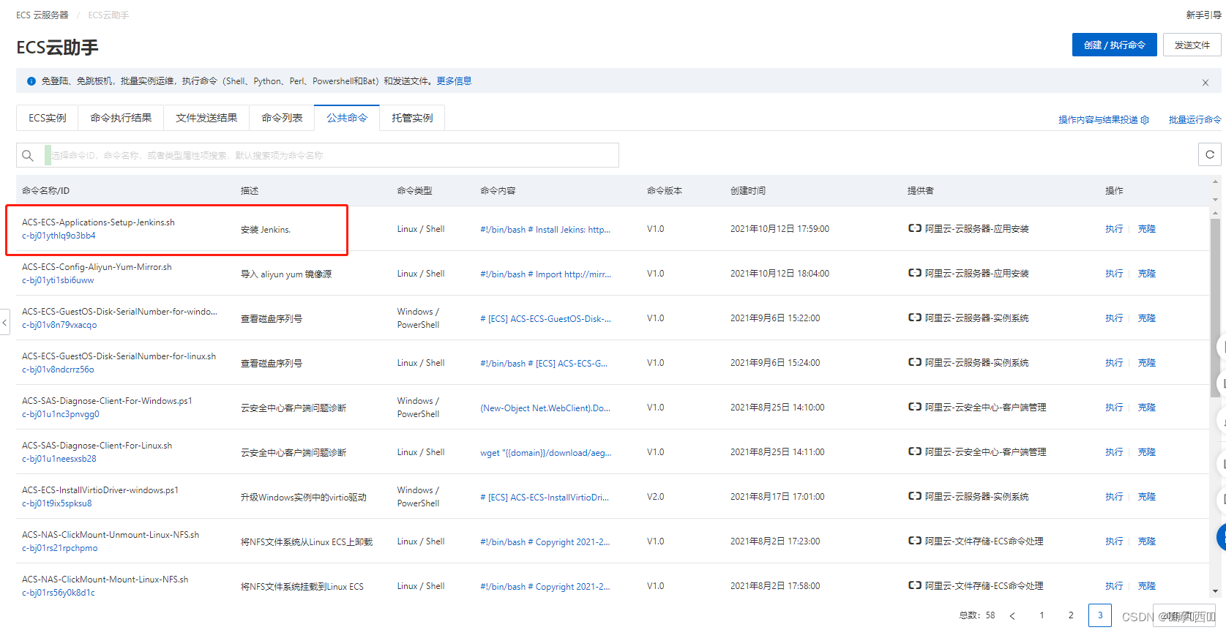Viewport: 1226px width, 630px height.
Task: Open command ID c-bj01v8ndcrrz56o
Action: click(x=58, y=370)
